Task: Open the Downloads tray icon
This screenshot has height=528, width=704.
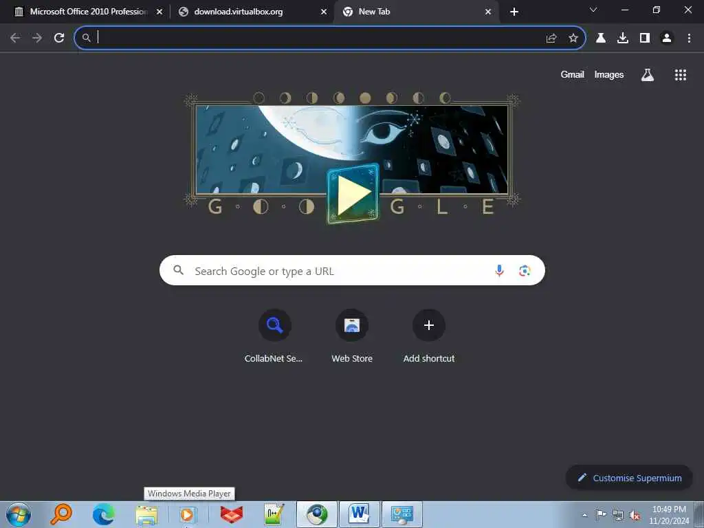Action: click(x=622, y=38)
